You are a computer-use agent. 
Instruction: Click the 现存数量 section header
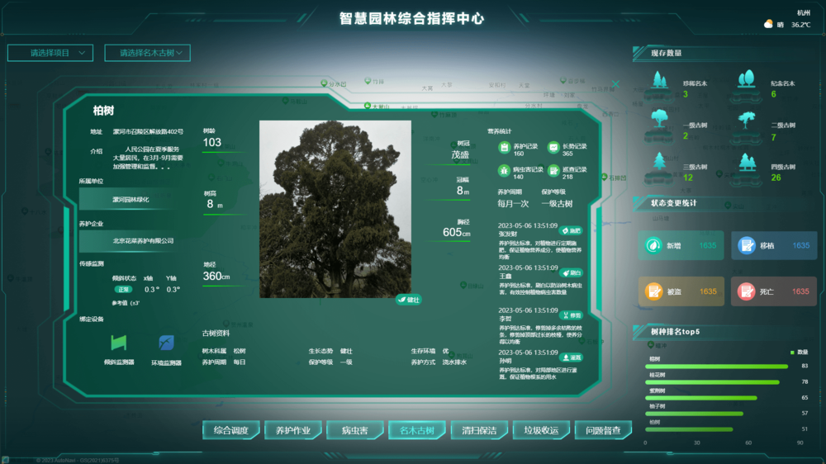[x=667, y=53]
